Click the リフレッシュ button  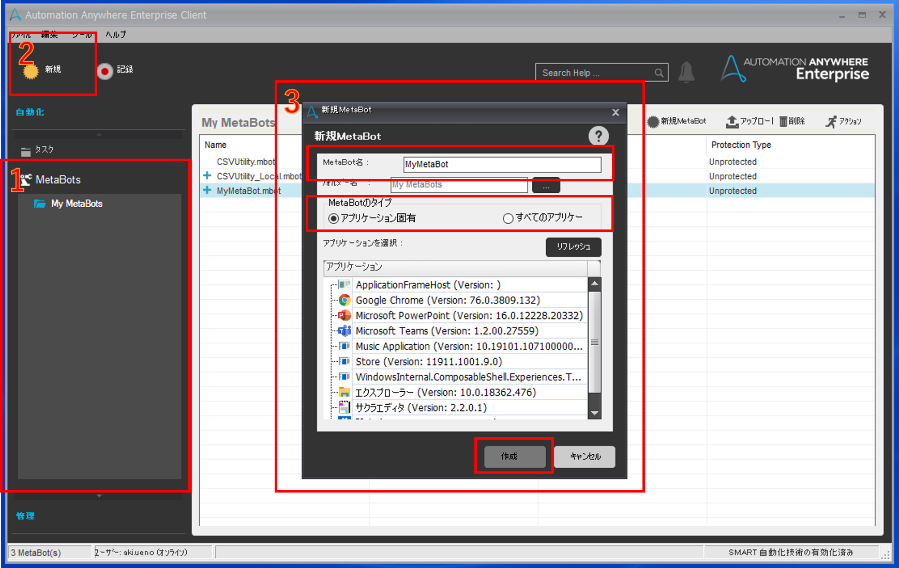pyautogui.click(x=574, y=247)
